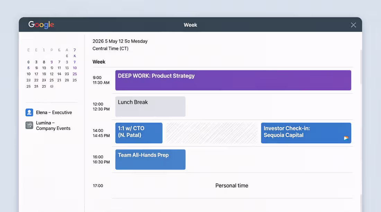Viewport: 381px width, 212px height.
Task: Click the Personal time label
Action: (232, 186)
